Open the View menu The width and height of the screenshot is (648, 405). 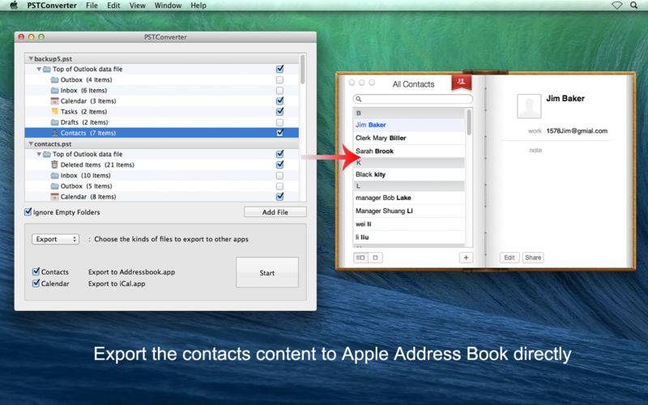137,6
